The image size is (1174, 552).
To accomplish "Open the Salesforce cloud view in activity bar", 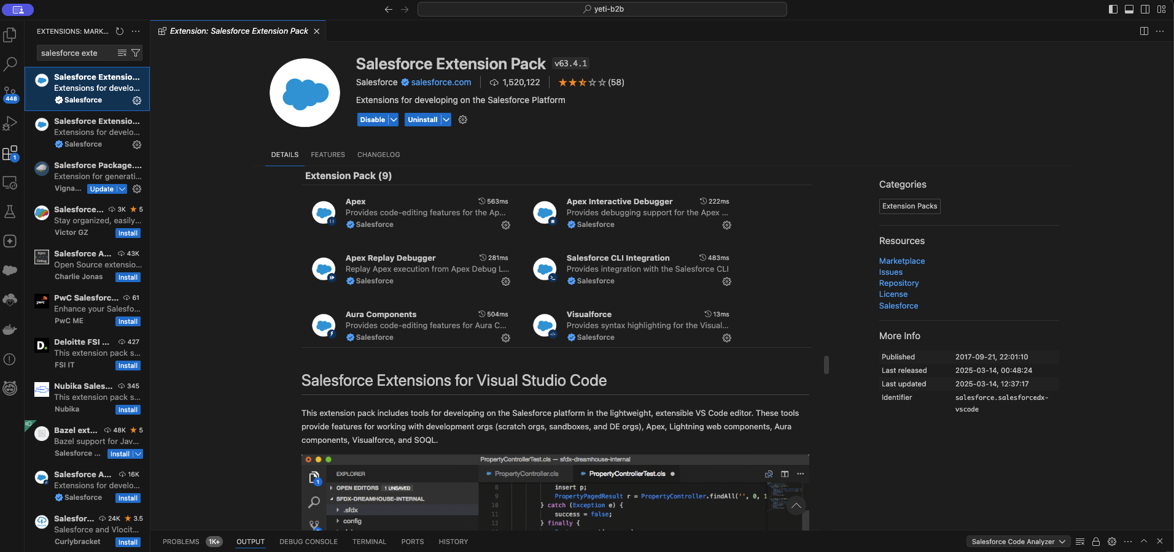I will (x=10, y=270).
